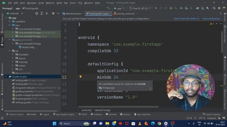Open Microsoft Edge from taskbar

click(x=153, y=123)
